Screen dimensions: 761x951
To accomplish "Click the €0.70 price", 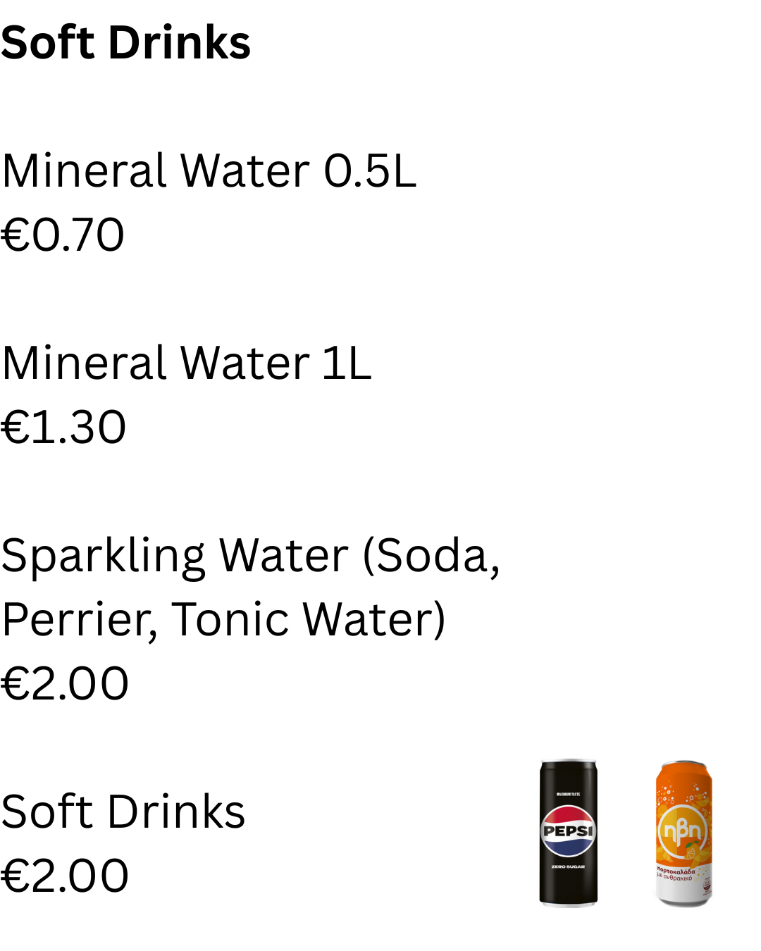I will [63, 235].
